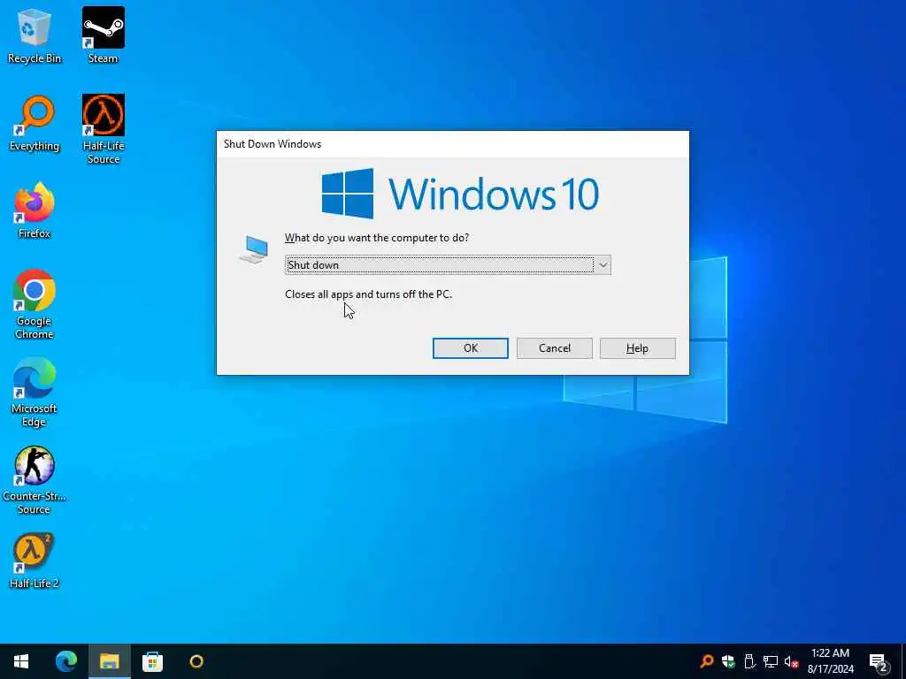Open File Explorer from the taskbar
Viewport: 906px width, 679px height.
(109, 661)
